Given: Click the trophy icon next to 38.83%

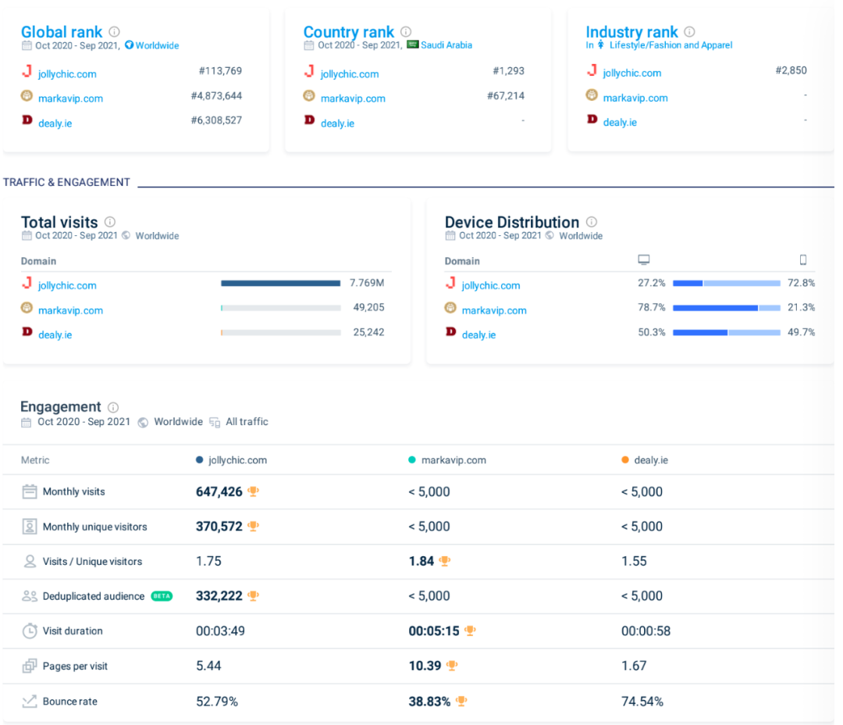Looking at the screenshot, I should [461, 701].
